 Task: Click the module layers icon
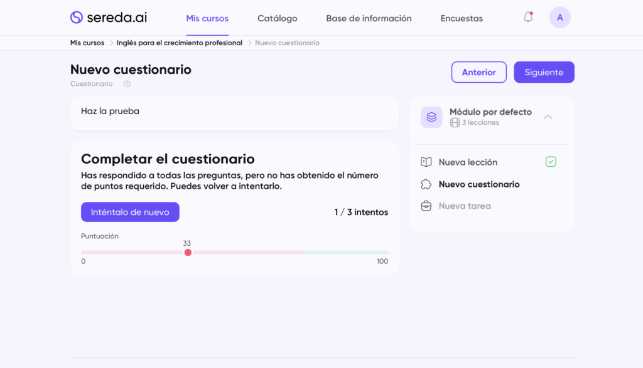[x=431, y=117]
